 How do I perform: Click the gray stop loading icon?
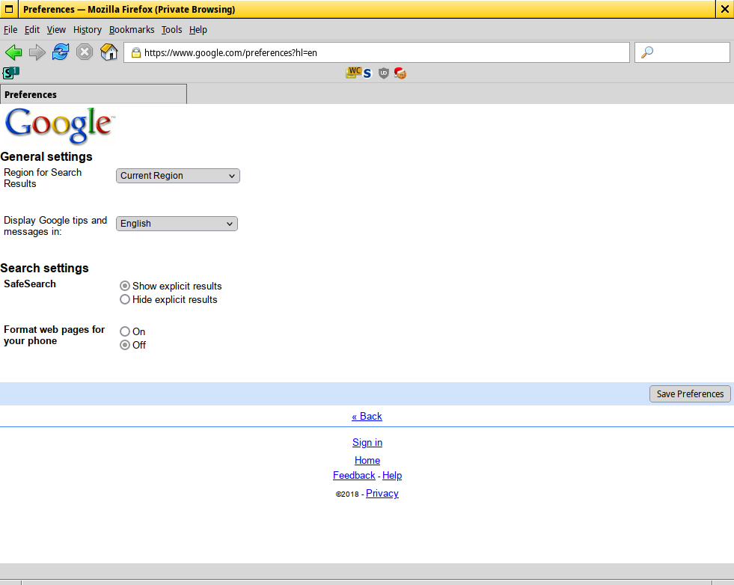[x=85, y=52]
